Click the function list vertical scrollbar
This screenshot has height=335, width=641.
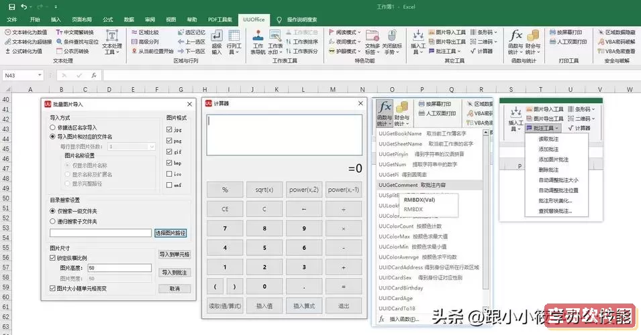[x=486, y=220]
